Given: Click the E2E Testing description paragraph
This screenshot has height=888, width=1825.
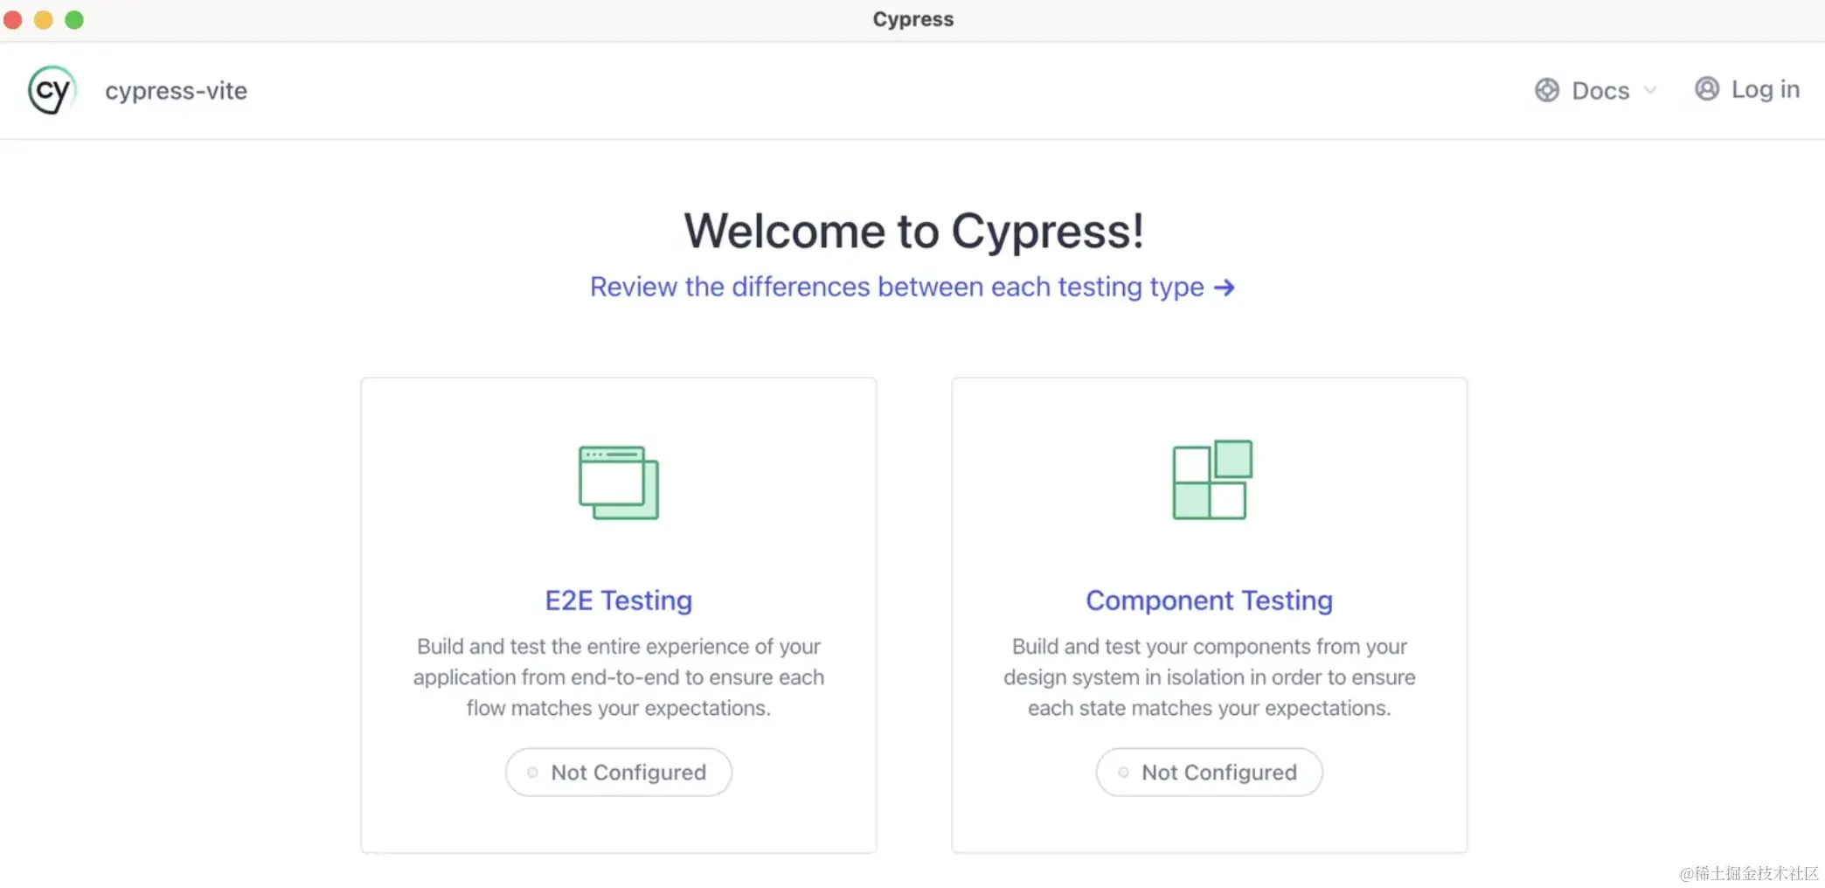Looking at the screenshot, I should [x=619, y=677].
